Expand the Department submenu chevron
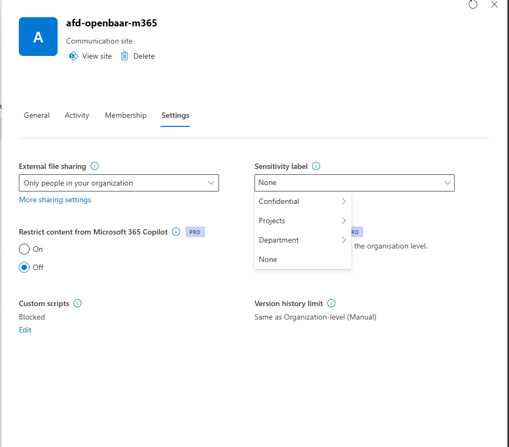509x447 pixels. tap(344, 240)
